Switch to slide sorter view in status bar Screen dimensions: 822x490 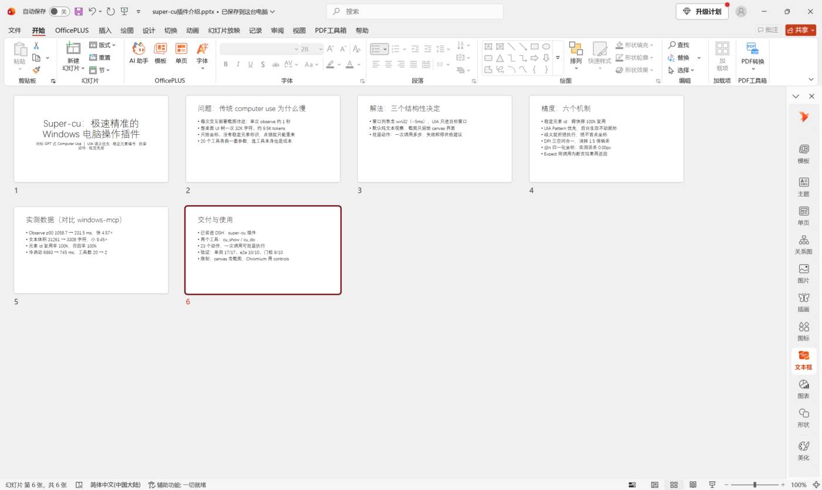click(673, 485)
